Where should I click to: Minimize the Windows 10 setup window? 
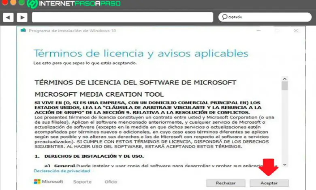pyautogui.click(x=259, y=31)
